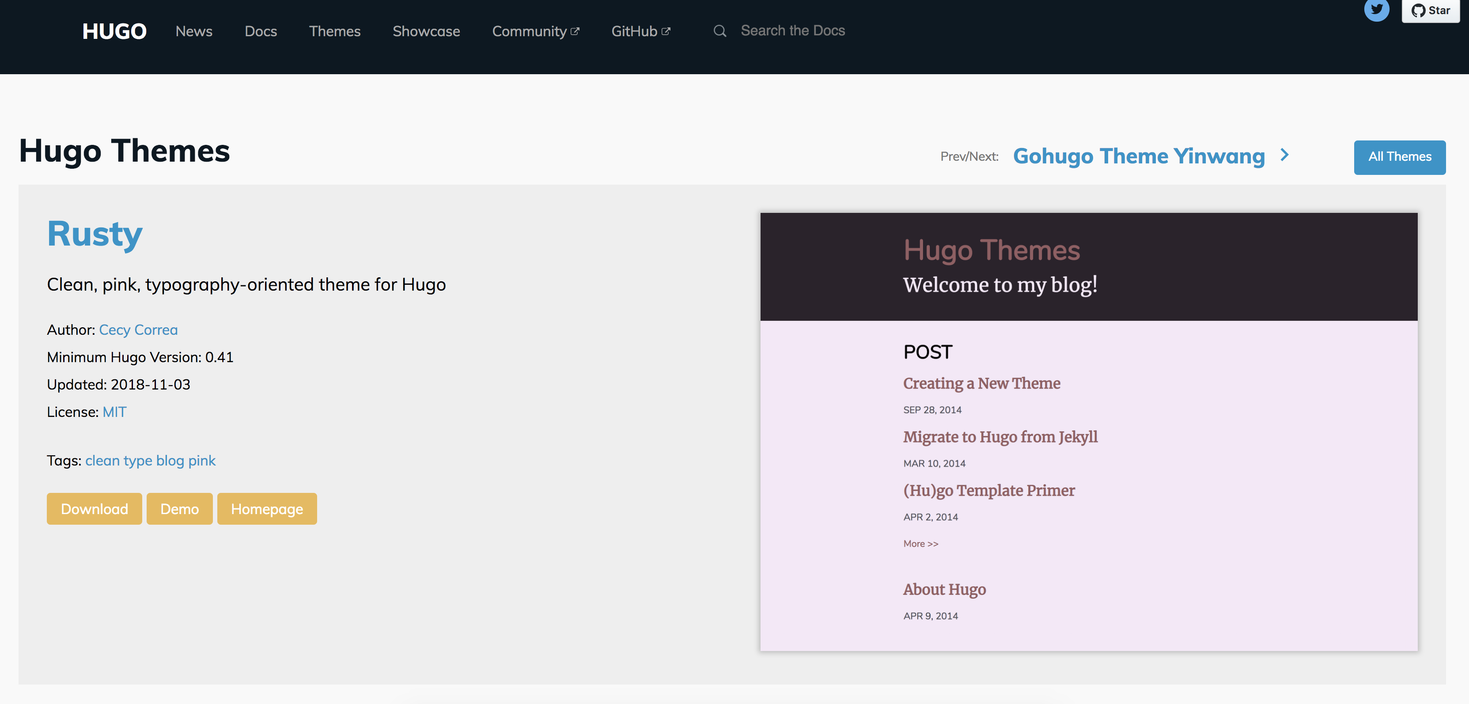This screenshot has width=1469, height=704.
Task: Click the GitHub Star button
Action: point(1430,10)
